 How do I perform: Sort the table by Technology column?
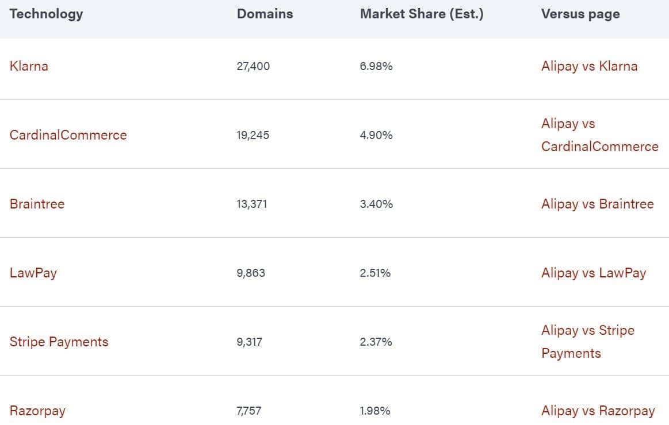45,14
